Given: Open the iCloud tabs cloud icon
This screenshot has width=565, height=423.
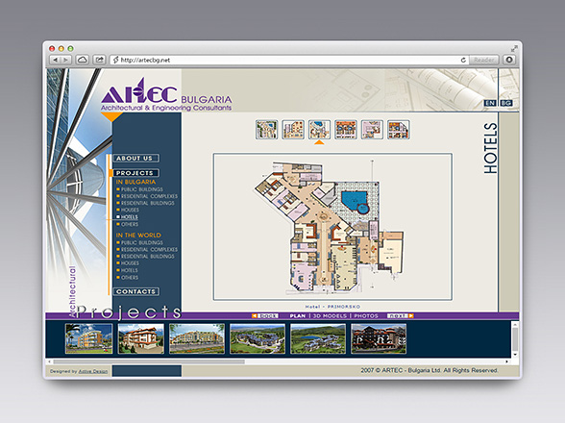Looking at the screenshot, I should (x=83, y=60).
